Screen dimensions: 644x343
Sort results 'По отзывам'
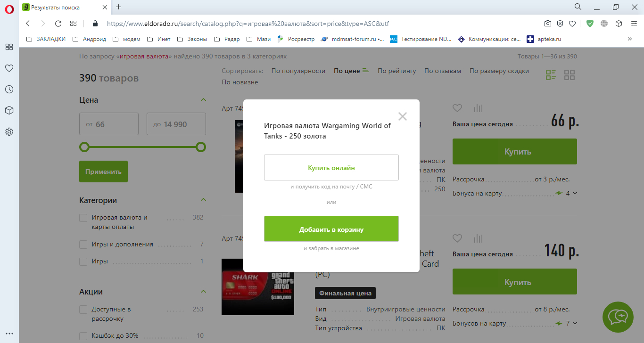coord(443,71)
